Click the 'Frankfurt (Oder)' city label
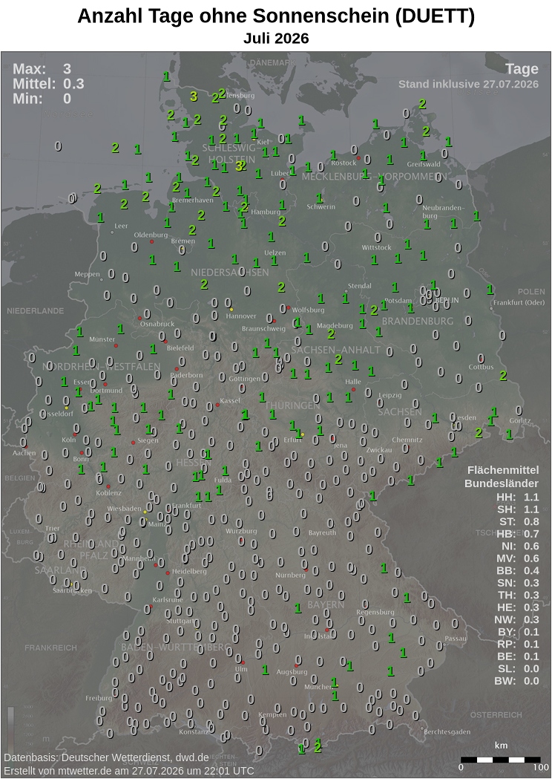Image resolution: width=552 pixels, height=779 pixels. pyautogui.click(x=519, y=302)
